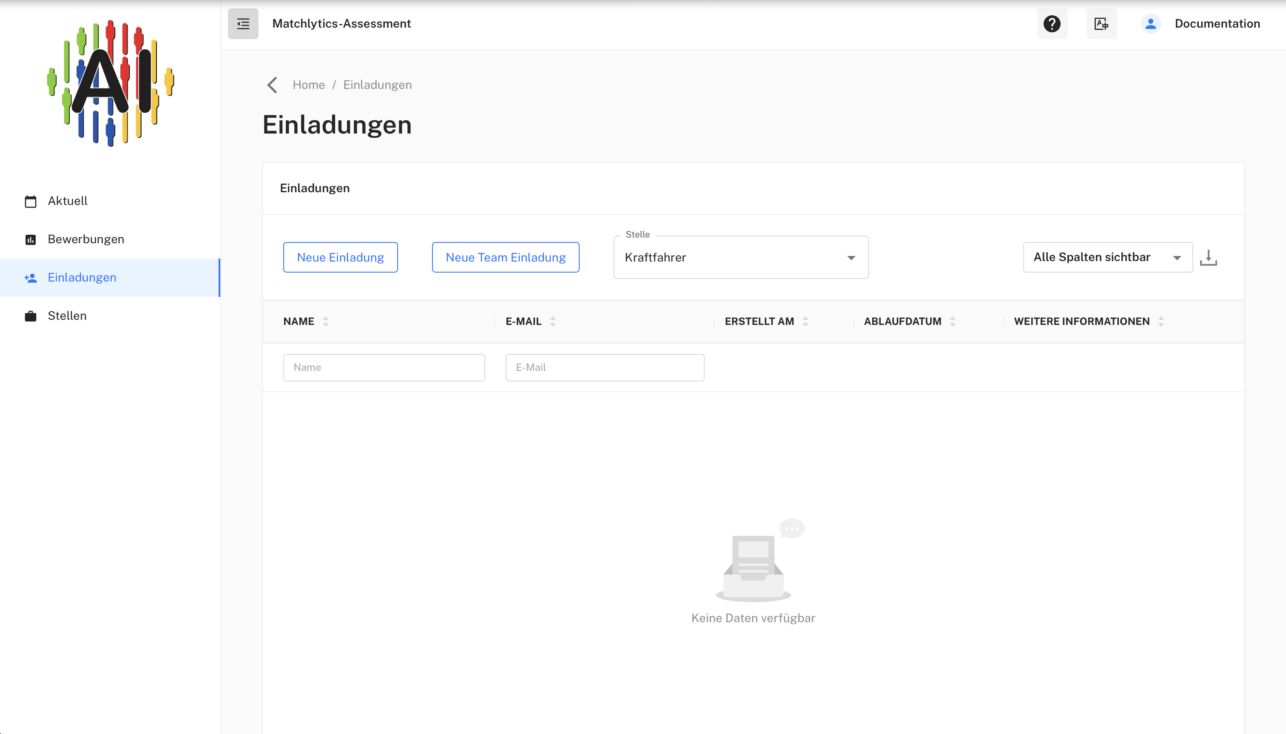Click the person-add icon next to Einladungen
This screenshot has width=1286, height=734.
[30, 278]
